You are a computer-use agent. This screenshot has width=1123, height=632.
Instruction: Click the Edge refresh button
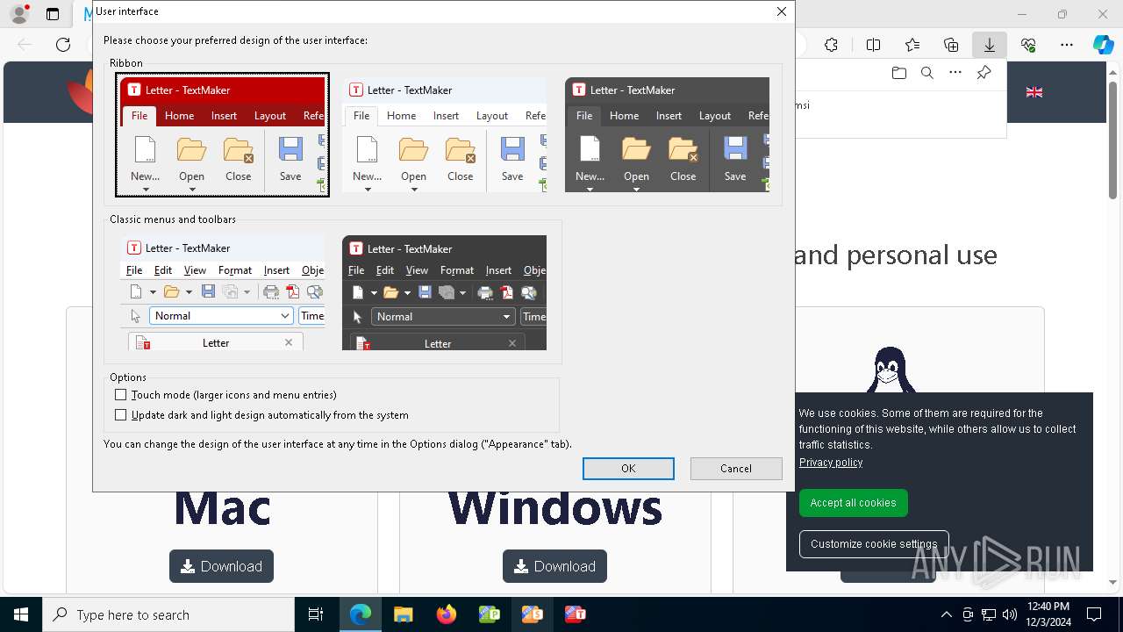(63, 45)
